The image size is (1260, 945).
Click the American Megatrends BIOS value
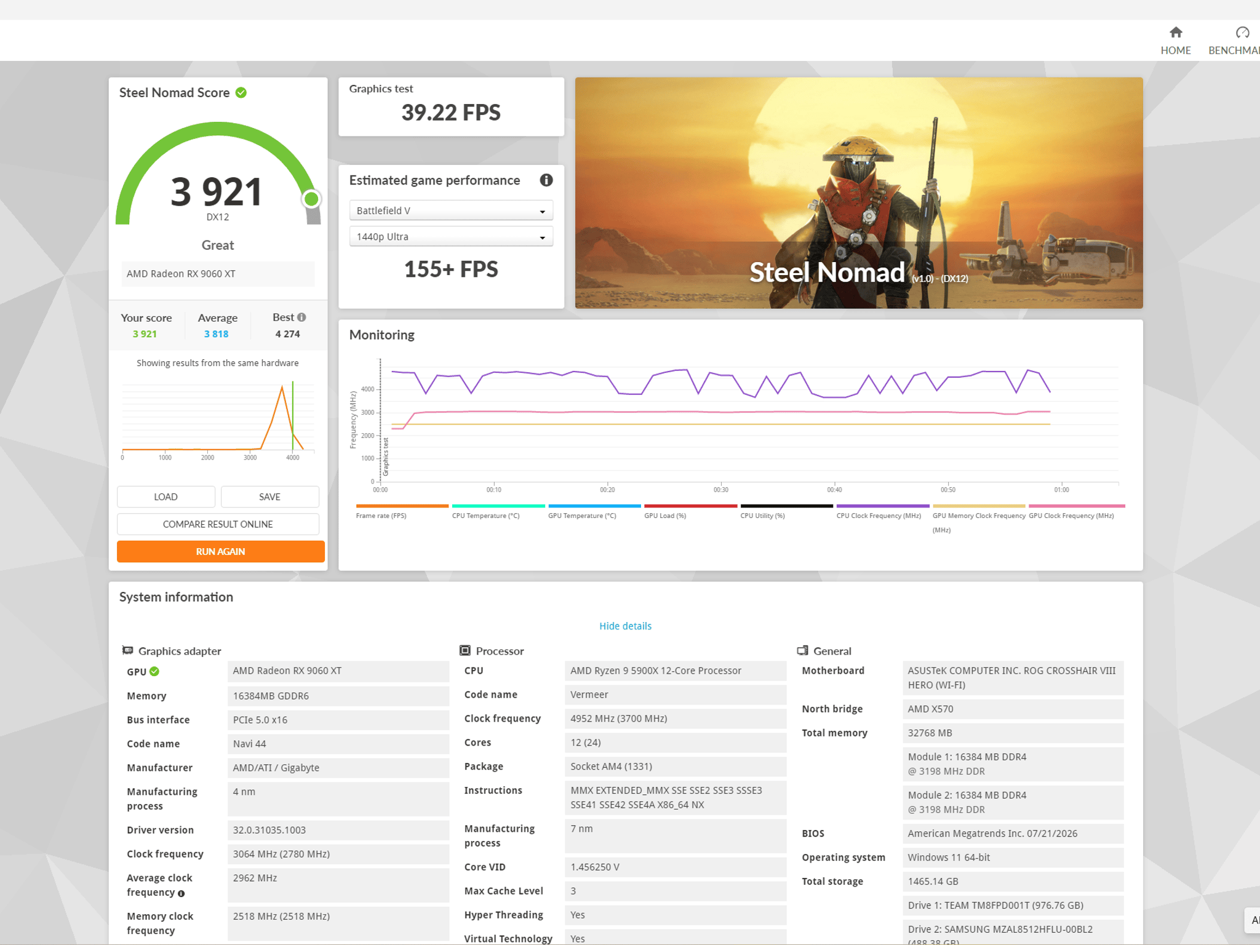(1013, 834)
